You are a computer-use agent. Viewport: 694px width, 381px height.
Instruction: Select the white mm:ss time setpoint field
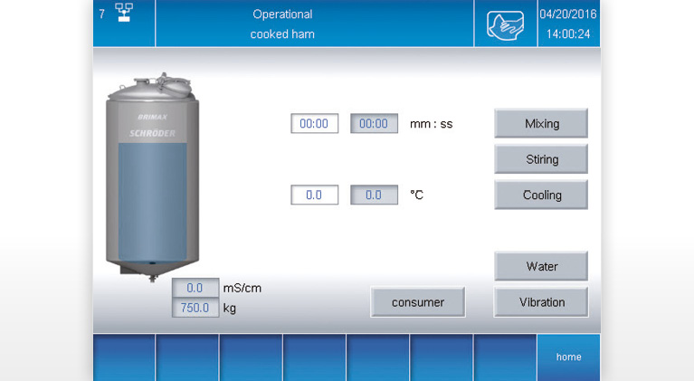314,124
